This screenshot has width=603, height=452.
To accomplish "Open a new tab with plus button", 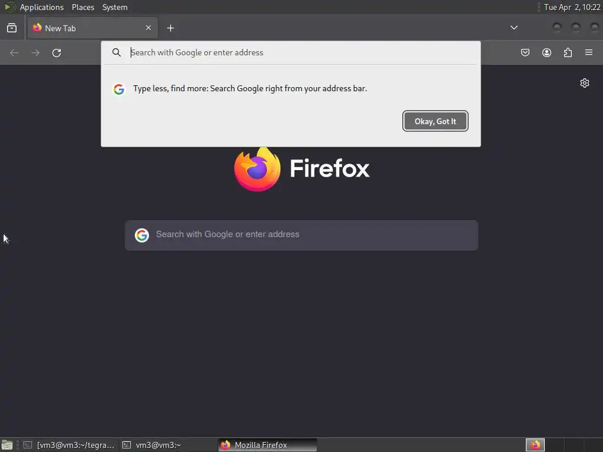I will (170, 28).
